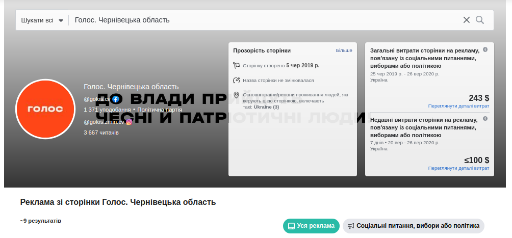Click the location pin icon for manager countries
512x238 pixels.
237,95
